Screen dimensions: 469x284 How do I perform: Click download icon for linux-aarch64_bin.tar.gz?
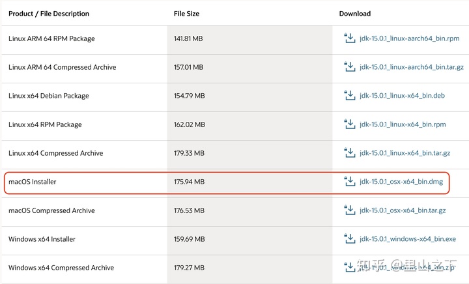[x=349, y=66]
